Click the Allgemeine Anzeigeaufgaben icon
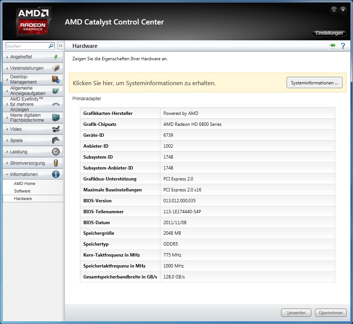The width and height of the screenshot is (353, 324). pyautogui.click(x=56, y=91)
